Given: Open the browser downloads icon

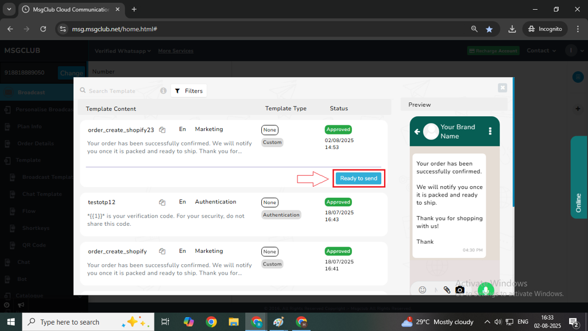Looking at the screenshot, I should pos(512,29).
